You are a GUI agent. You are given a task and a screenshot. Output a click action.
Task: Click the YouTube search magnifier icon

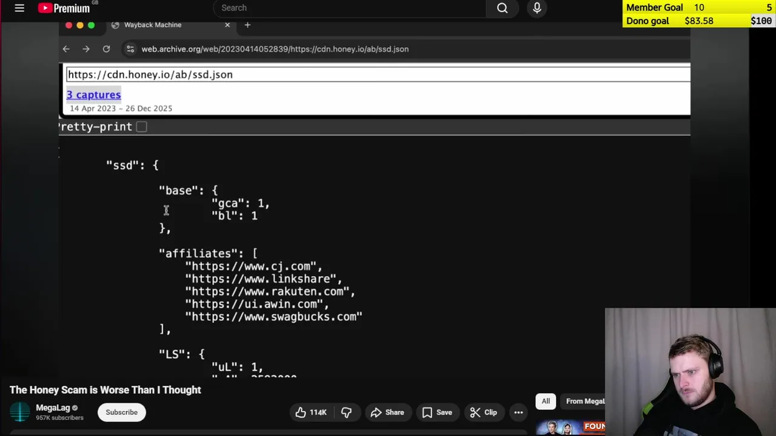point(503,8)
